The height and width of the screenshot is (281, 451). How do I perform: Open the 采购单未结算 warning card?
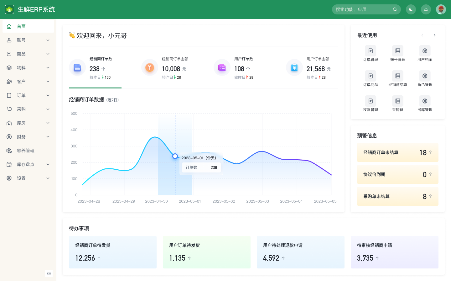(398, 196)
